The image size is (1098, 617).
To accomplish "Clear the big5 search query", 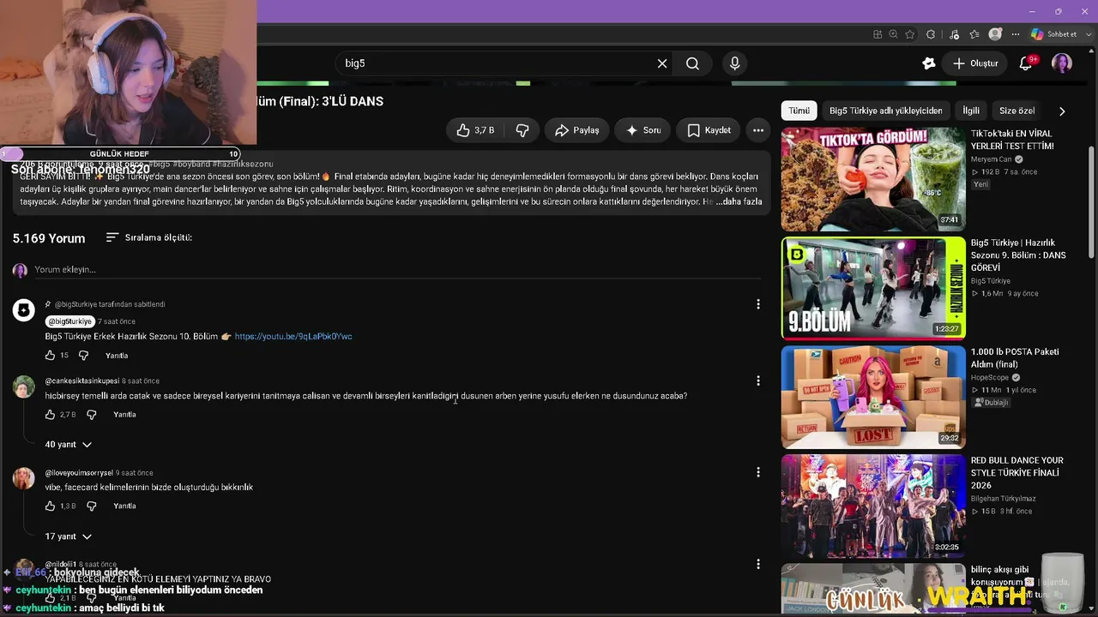I will pyautogui.click(x=662, y=63).
